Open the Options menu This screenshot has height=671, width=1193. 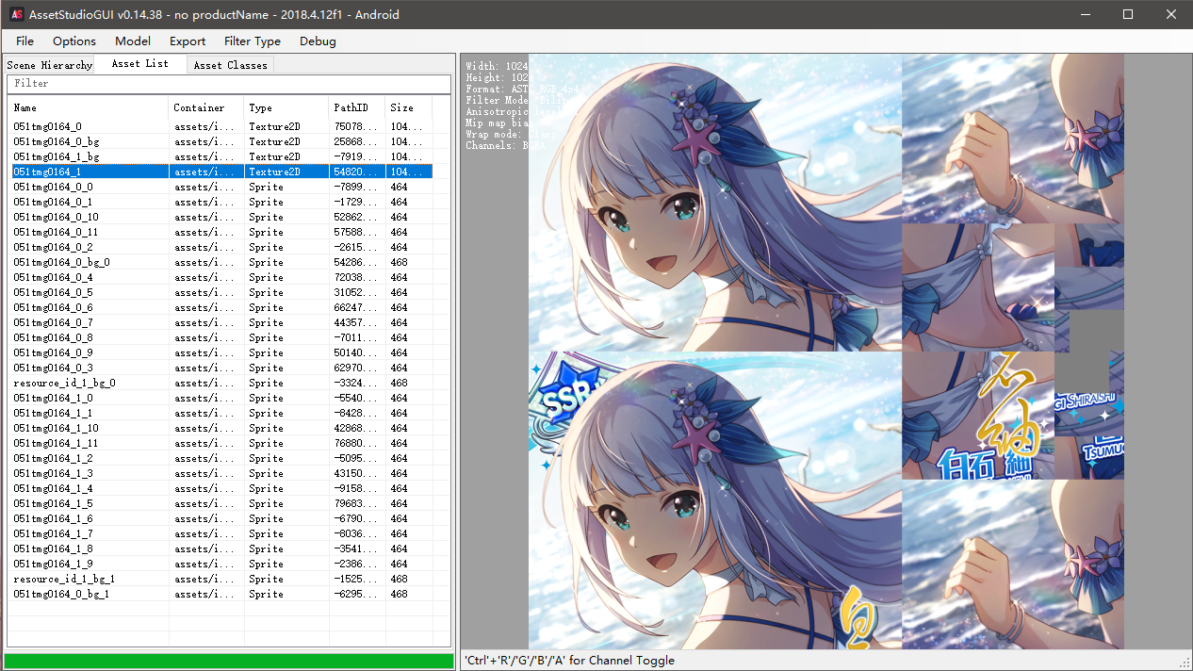pos(74,41)
